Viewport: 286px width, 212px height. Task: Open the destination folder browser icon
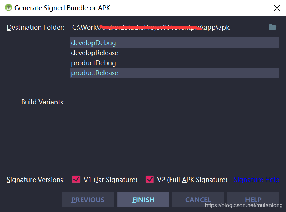coord(272,27)
